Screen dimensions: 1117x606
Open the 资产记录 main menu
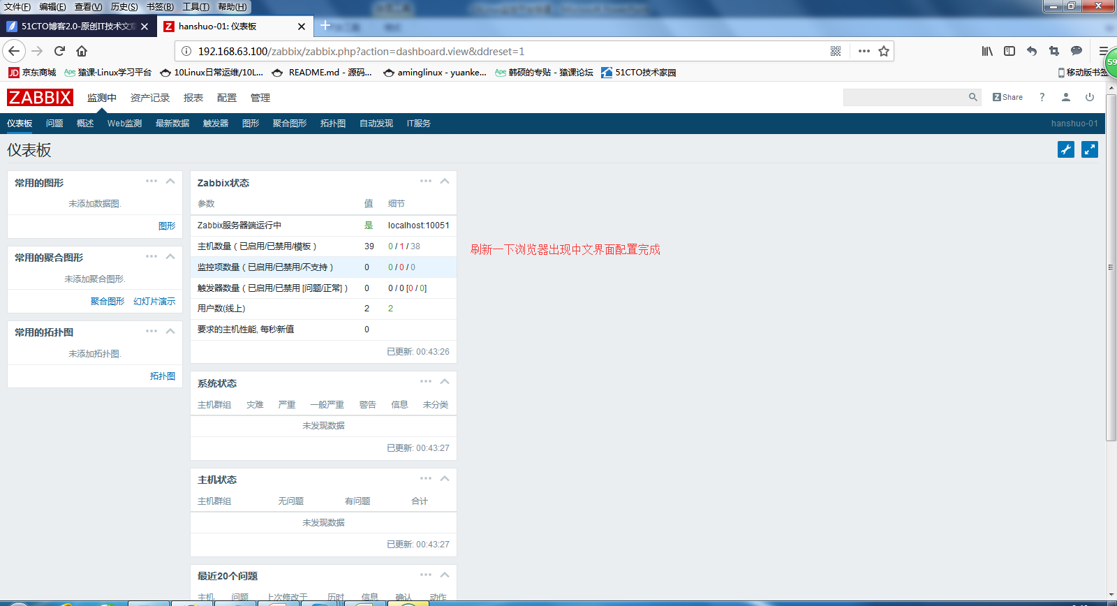(150, 98)
